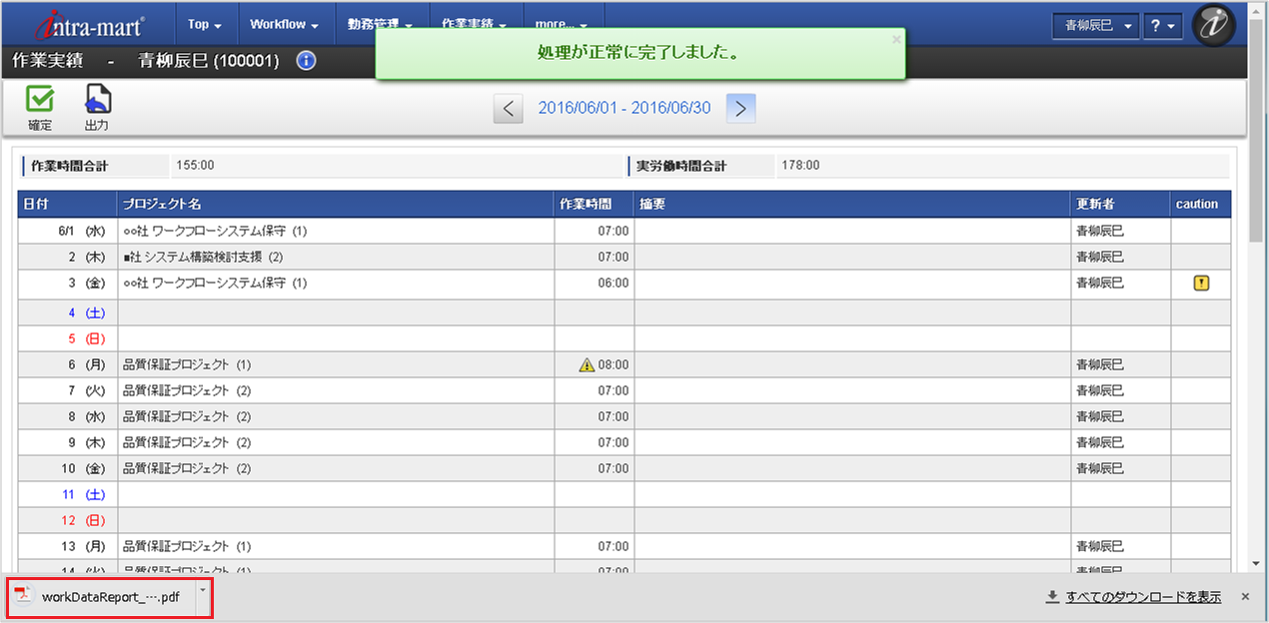1269x623 pixels.
Task: Click the 作業時間 column header
Action: click(595, 204)
